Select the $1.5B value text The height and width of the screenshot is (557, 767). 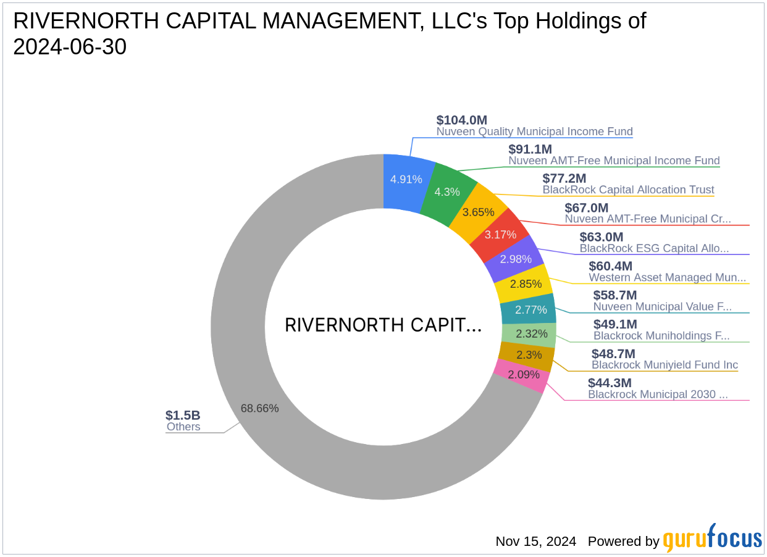pyautogui.click(x=182, y=415)
